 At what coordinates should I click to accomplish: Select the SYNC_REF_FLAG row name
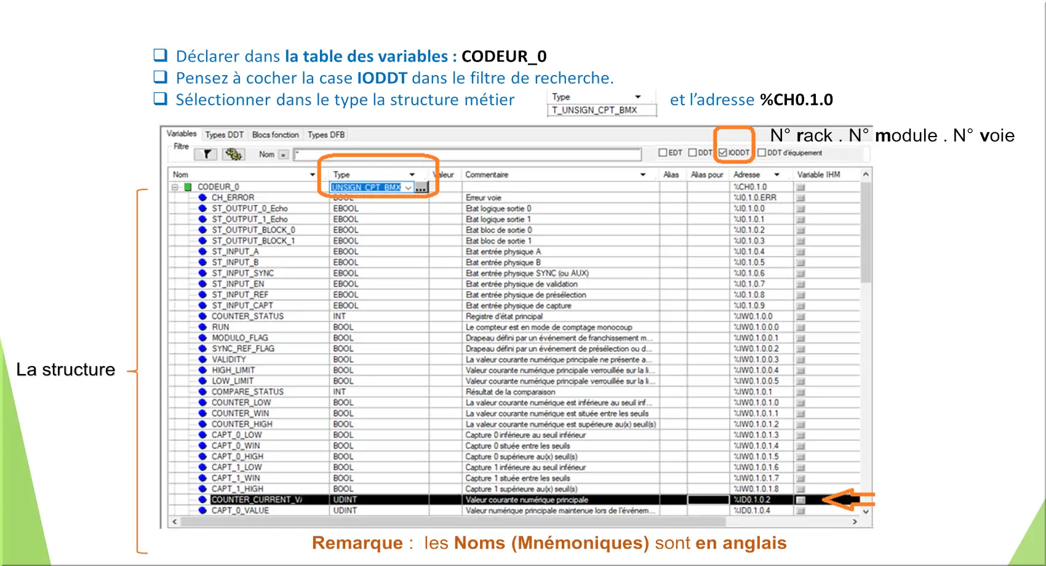[243, 349]
